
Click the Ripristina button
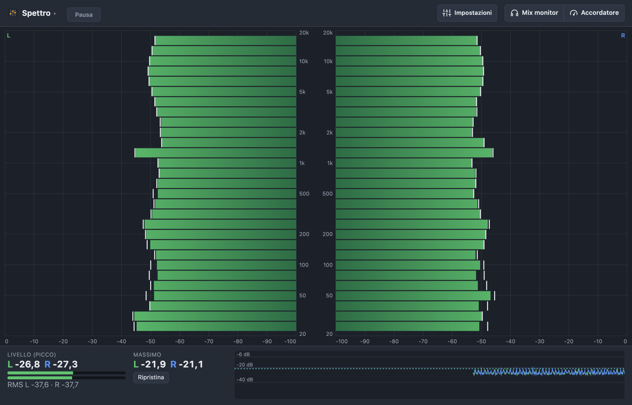pyautogui.click(x=151, y=377)
